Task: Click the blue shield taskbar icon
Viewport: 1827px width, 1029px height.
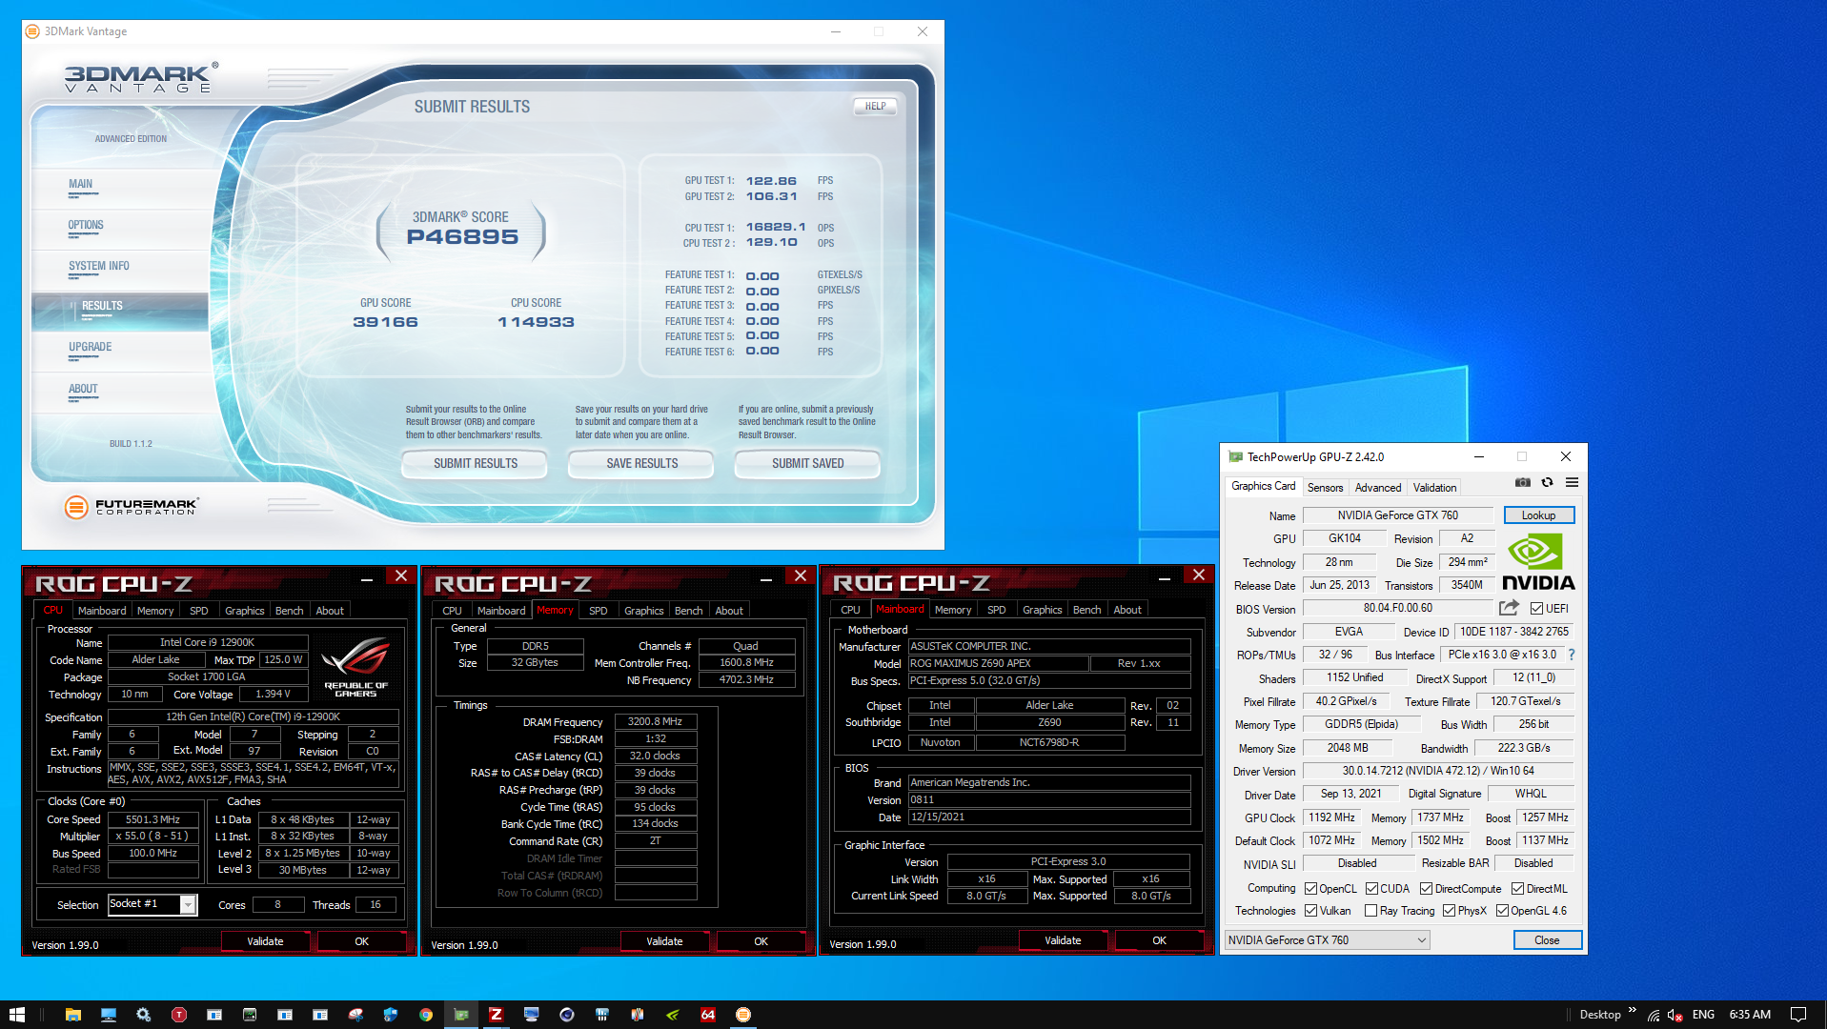Action: point(391,1015)
